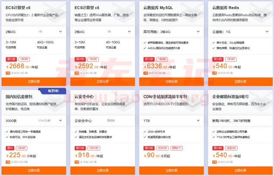The image size is (274, 176).
Task: Click the checkmark beside 国内短信三网合一专属通道
Action: coord(7,132)
